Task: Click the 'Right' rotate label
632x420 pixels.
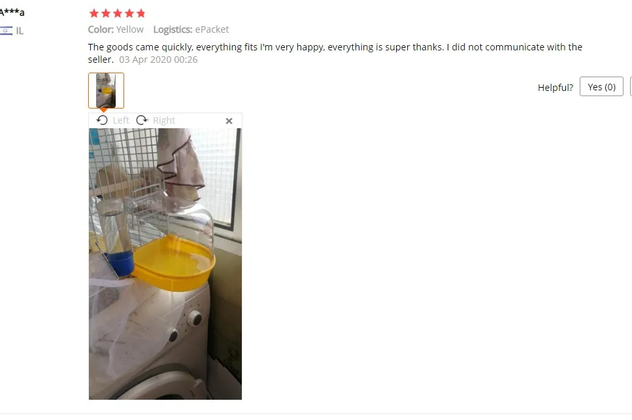Action: (x=163, y=120)
